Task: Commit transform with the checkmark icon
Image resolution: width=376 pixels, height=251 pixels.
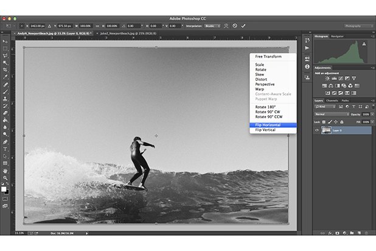Action: tap(243, 26)
